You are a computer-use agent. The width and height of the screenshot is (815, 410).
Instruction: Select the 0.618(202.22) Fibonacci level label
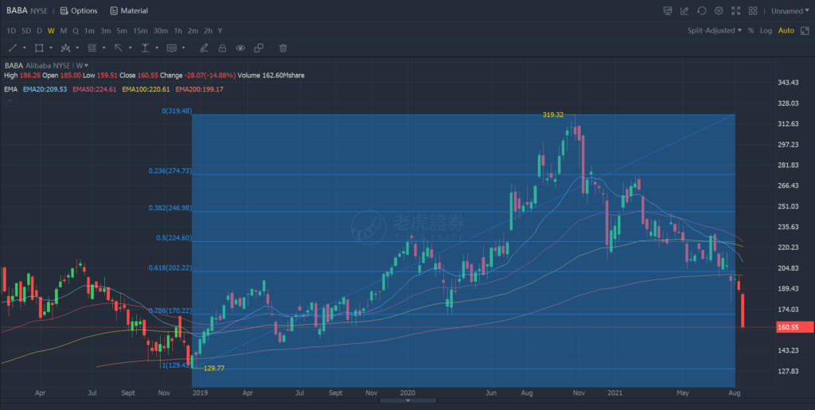(170, 267)
